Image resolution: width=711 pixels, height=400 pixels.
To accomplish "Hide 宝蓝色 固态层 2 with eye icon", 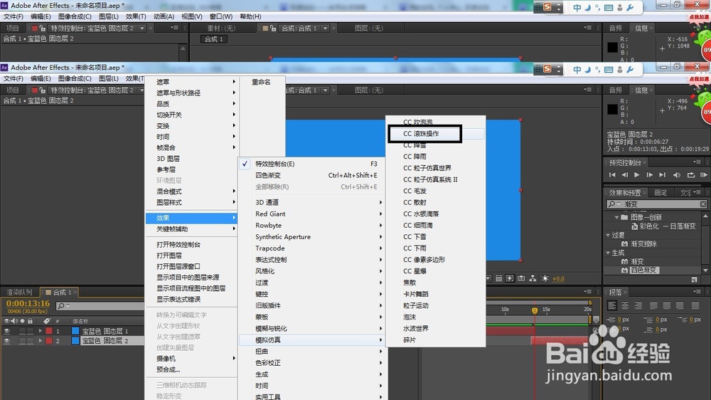I will pos(7,340).
